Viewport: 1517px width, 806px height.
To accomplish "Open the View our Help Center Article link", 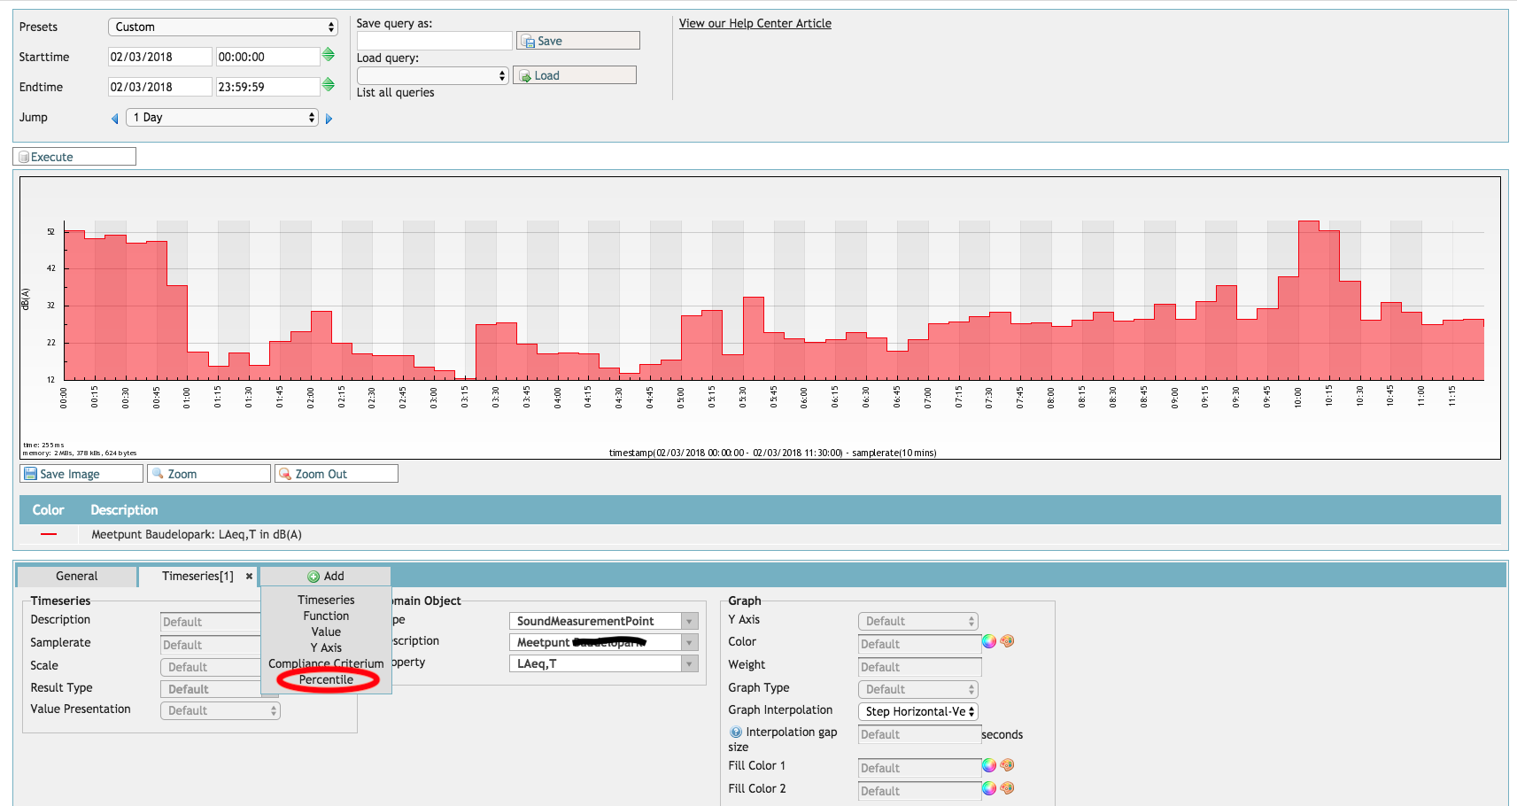I will click(755, 24).
